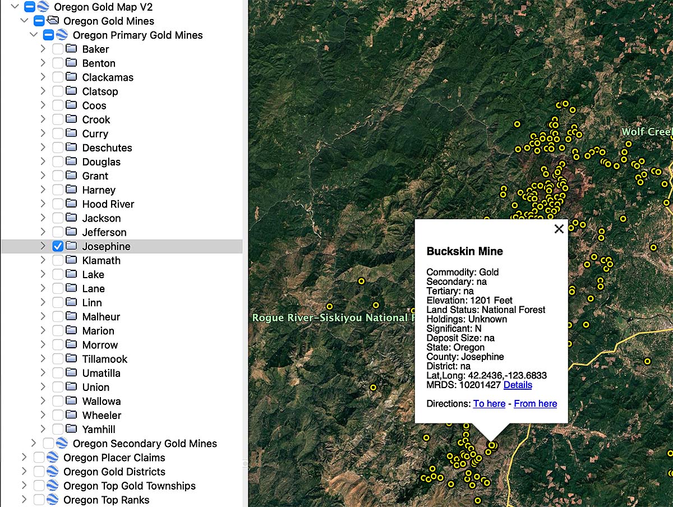Viewport: 673px width, 507px height.
Task: Select the layers icon next to Oregon Primary Gold Mines
Action: click(62, 35)
